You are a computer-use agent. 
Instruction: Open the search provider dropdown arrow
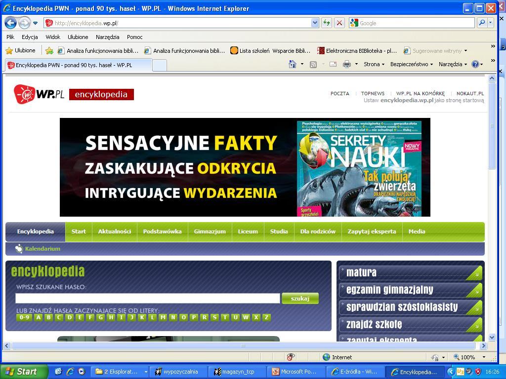[491, 23]
